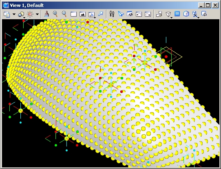221x169 pixels.
Task: Open the View Attributes tool
Action: click(x=7, y=14)
